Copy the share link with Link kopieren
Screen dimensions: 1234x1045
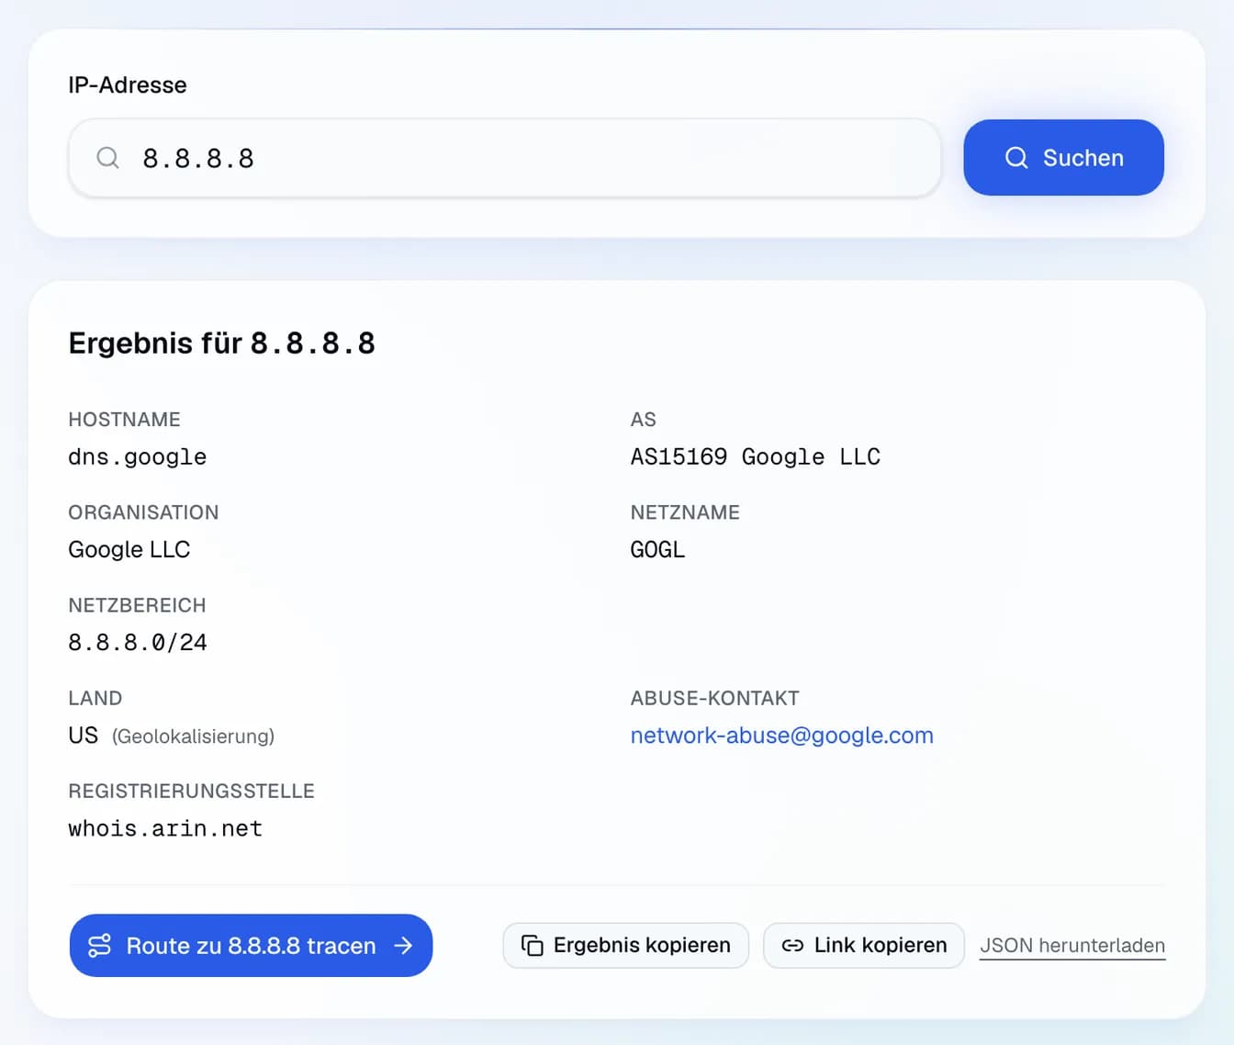864,946
